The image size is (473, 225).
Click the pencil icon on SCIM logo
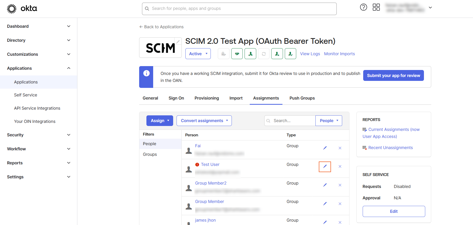tap(178, 41)
